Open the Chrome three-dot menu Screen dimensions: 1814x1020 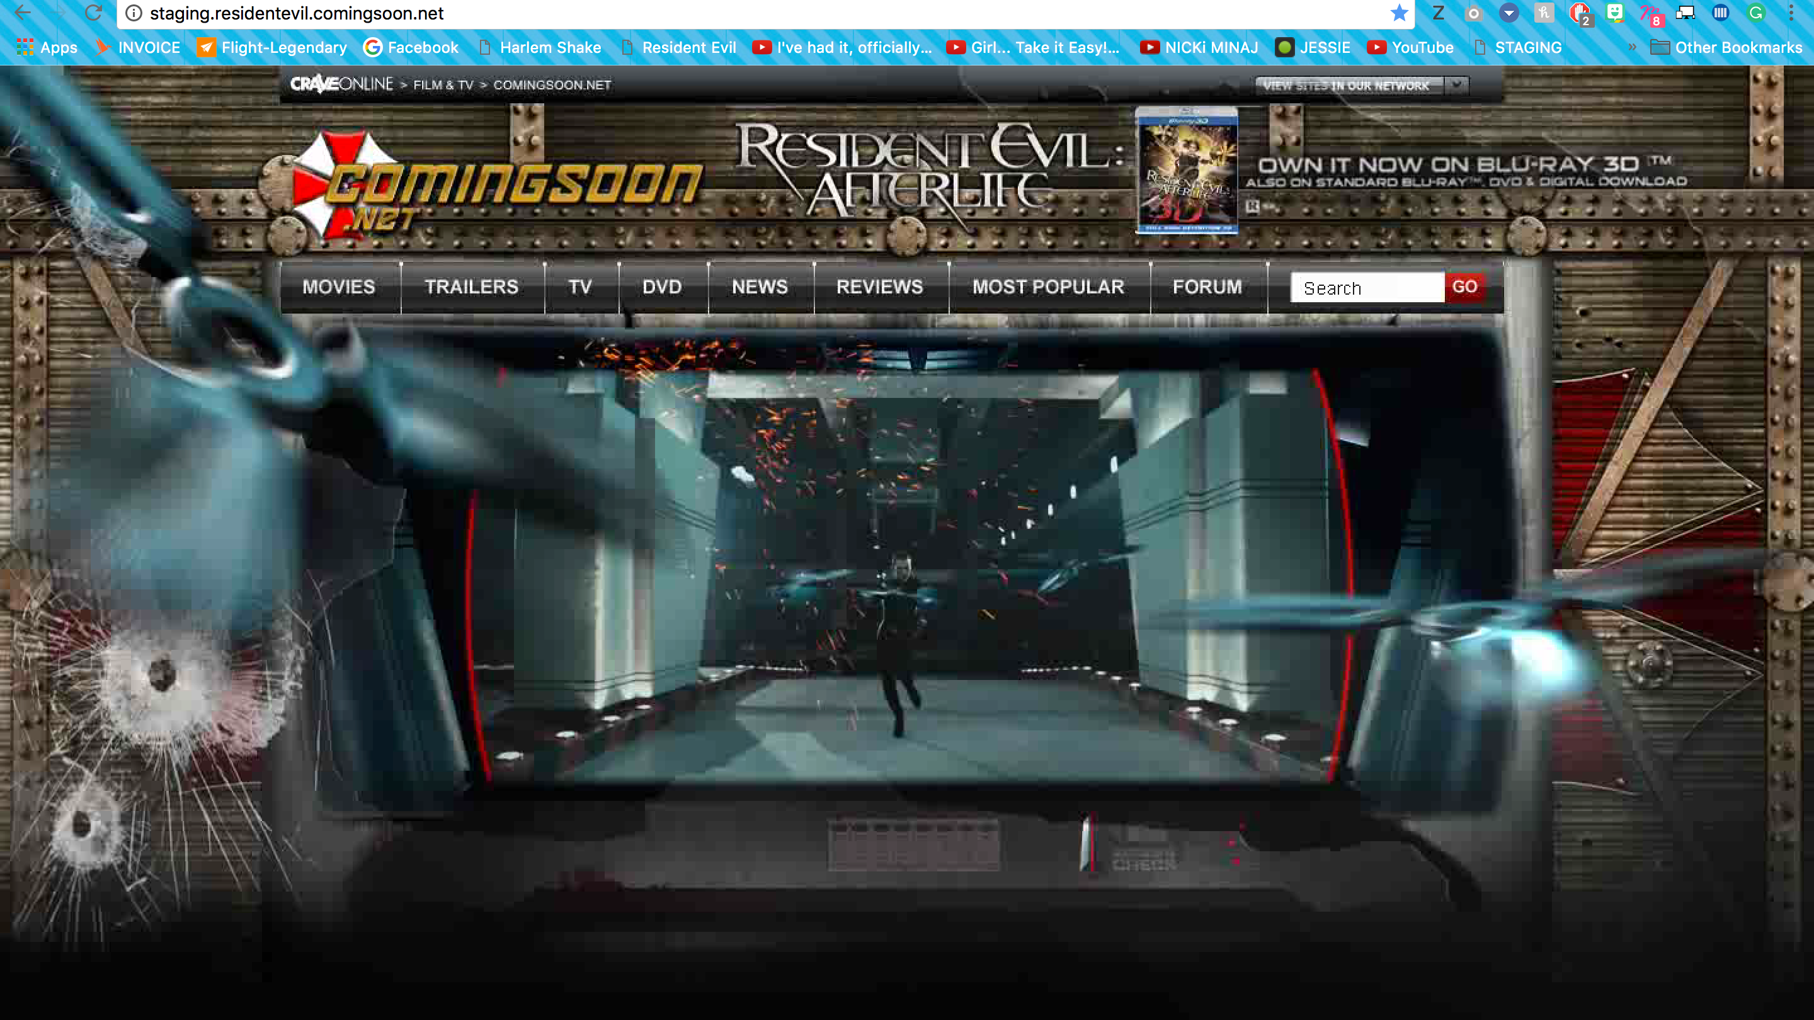(1791, 13)
